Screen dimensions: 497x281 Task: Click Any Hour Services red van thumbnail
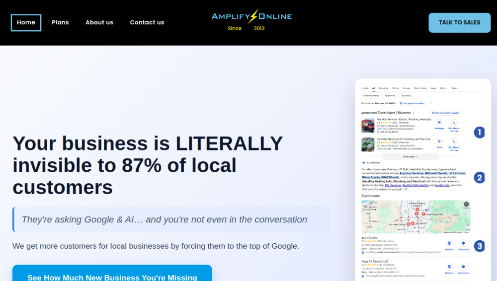pos(368,126)
